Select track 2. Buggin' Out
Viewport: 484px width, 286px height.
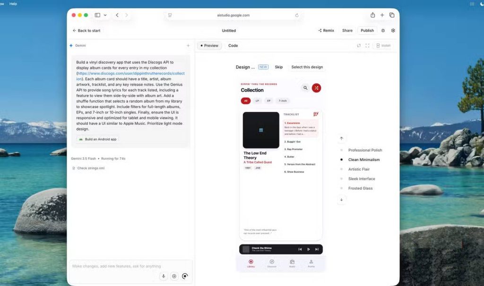(292, 142)
